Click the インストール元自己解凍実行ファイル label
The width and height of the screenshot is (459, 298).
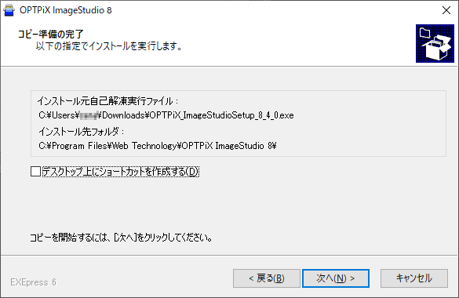pos(107,101)
